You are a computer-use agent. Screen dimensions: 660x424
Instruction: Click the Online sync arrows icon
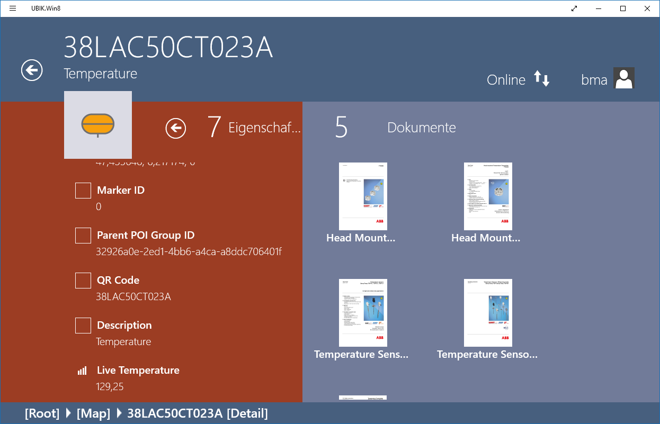[x=541, y=79]
